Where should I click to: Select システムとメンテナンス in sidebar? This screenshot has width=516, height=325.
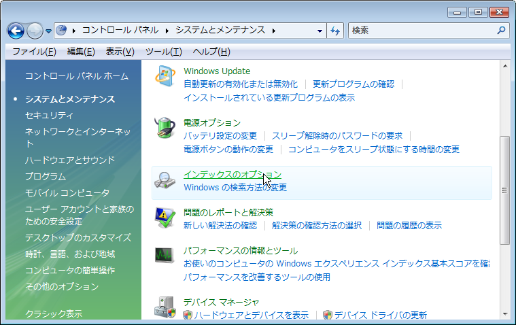tap(70, 99)
